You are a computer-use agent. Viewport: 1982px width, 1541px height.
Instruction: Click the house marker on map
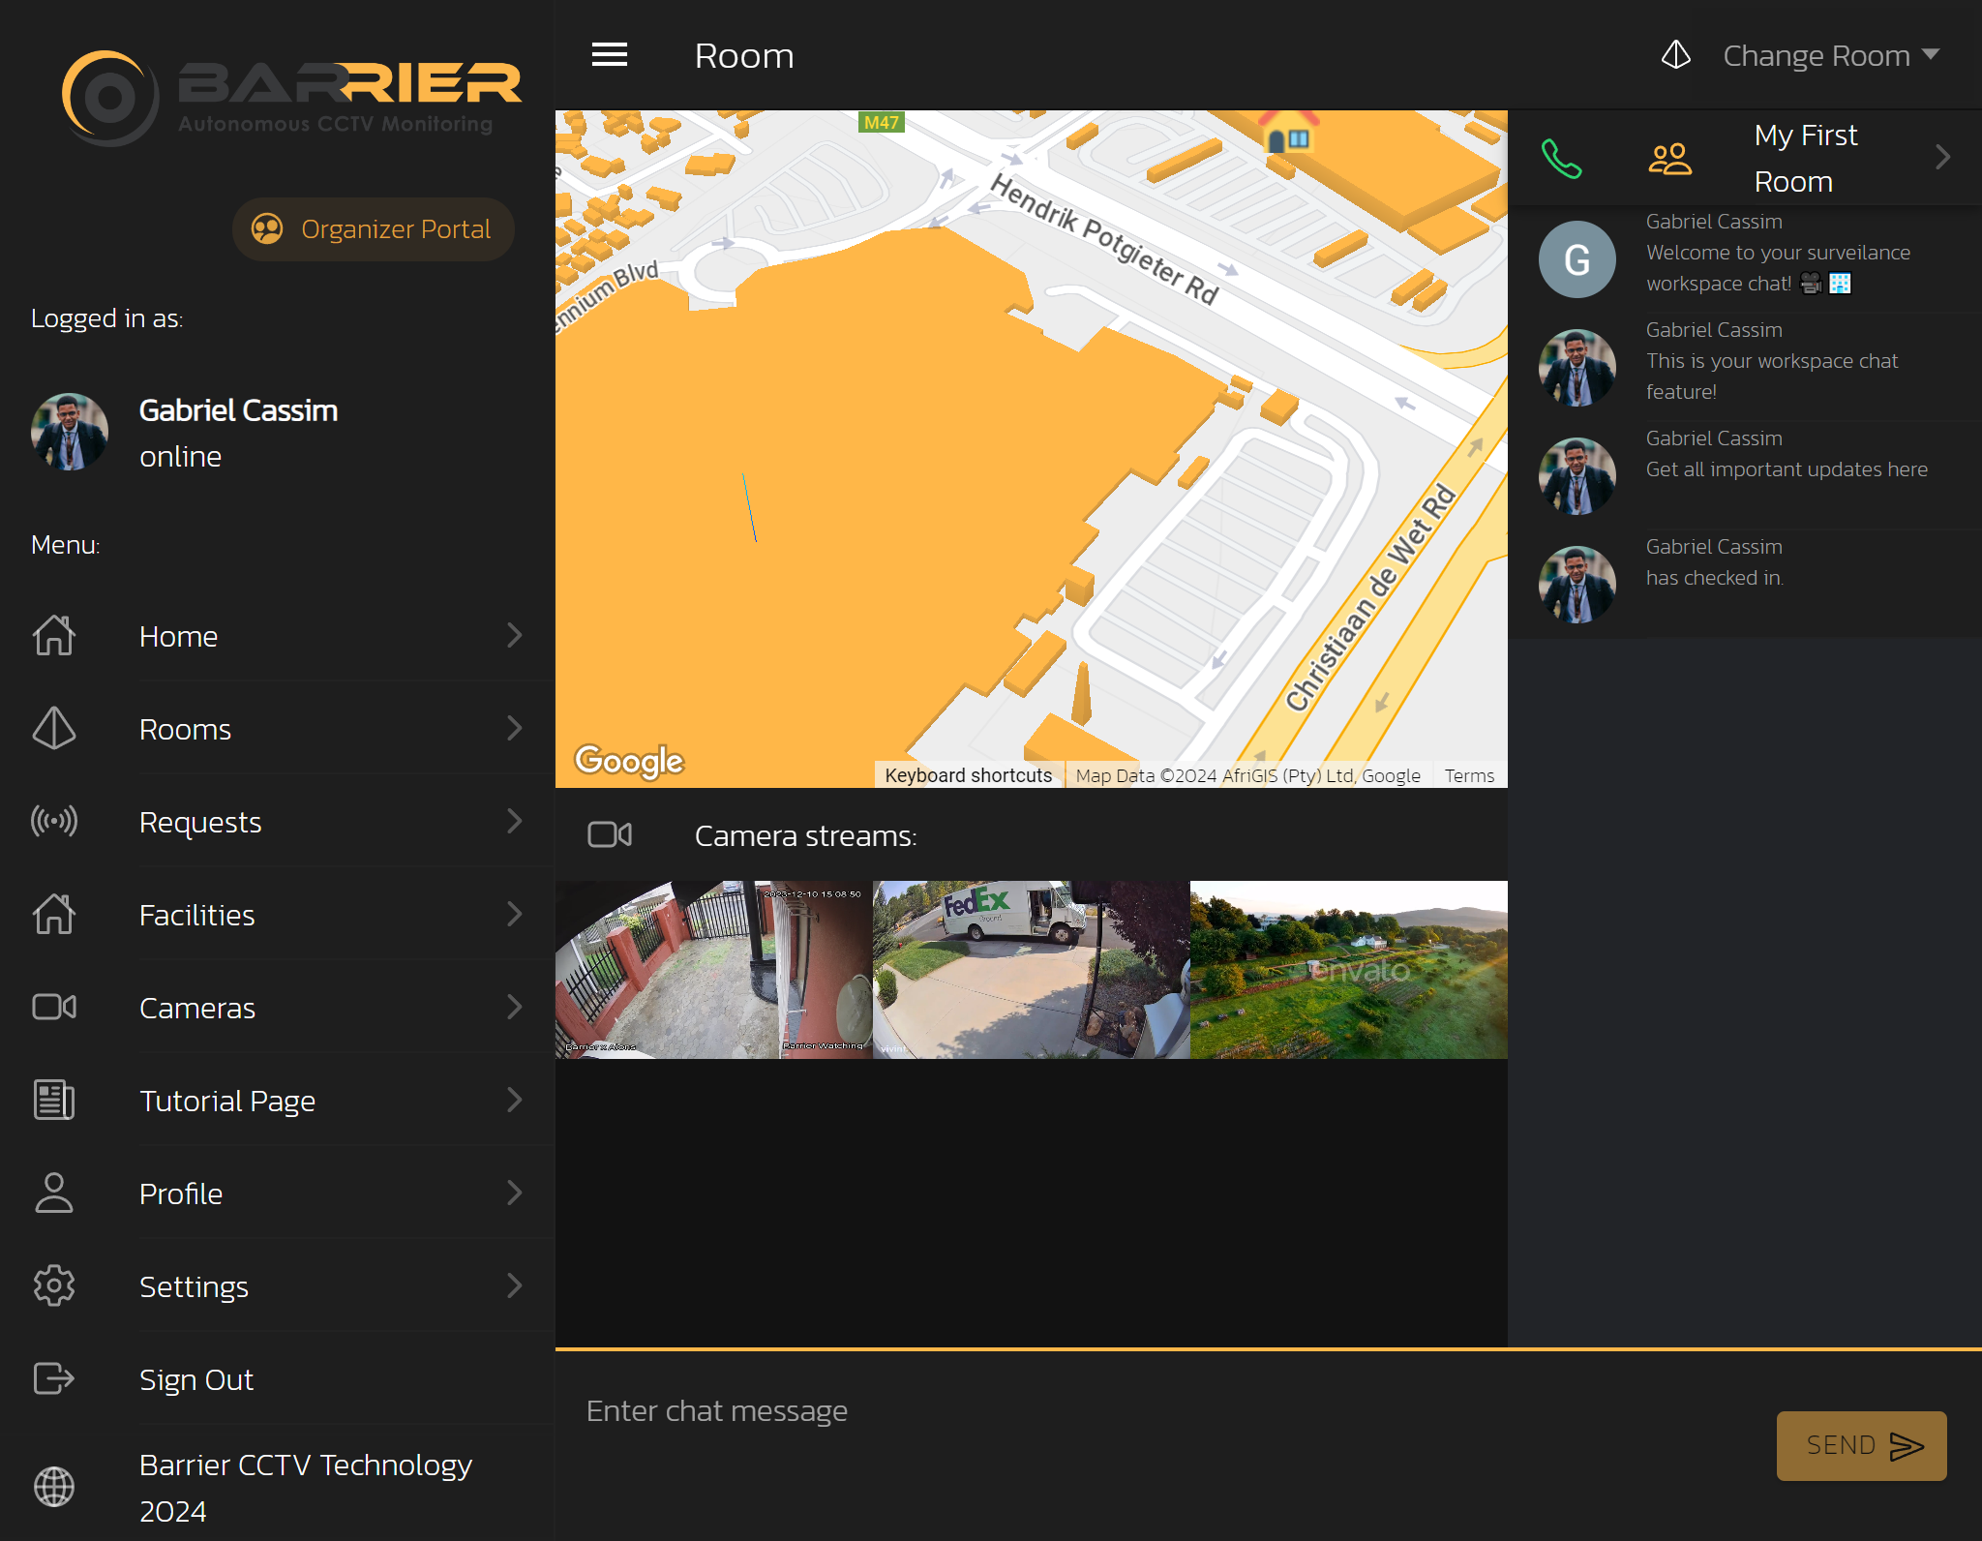pos(1288,132)
